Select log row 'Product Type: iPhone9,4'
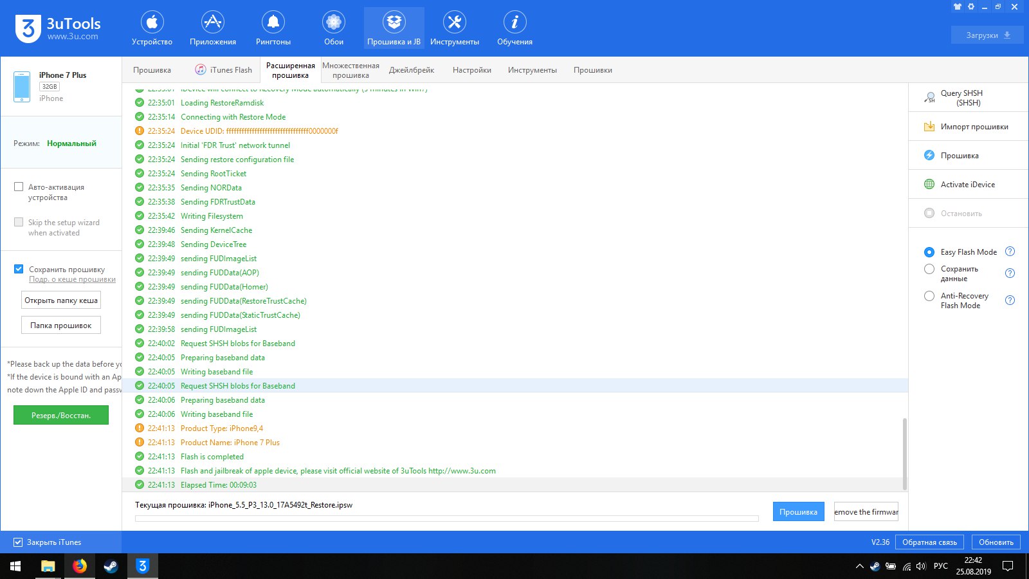Image resolution: width=1029 pixels, height=579 pixels. tap(514, 428)
